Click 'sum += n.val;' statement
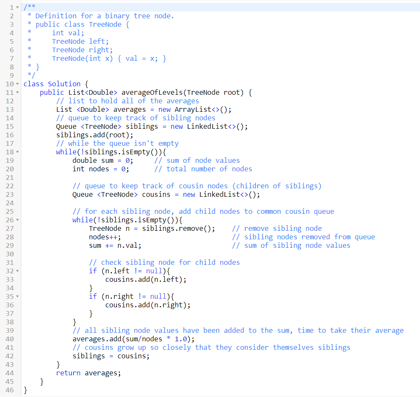 [x=115, y=245]
